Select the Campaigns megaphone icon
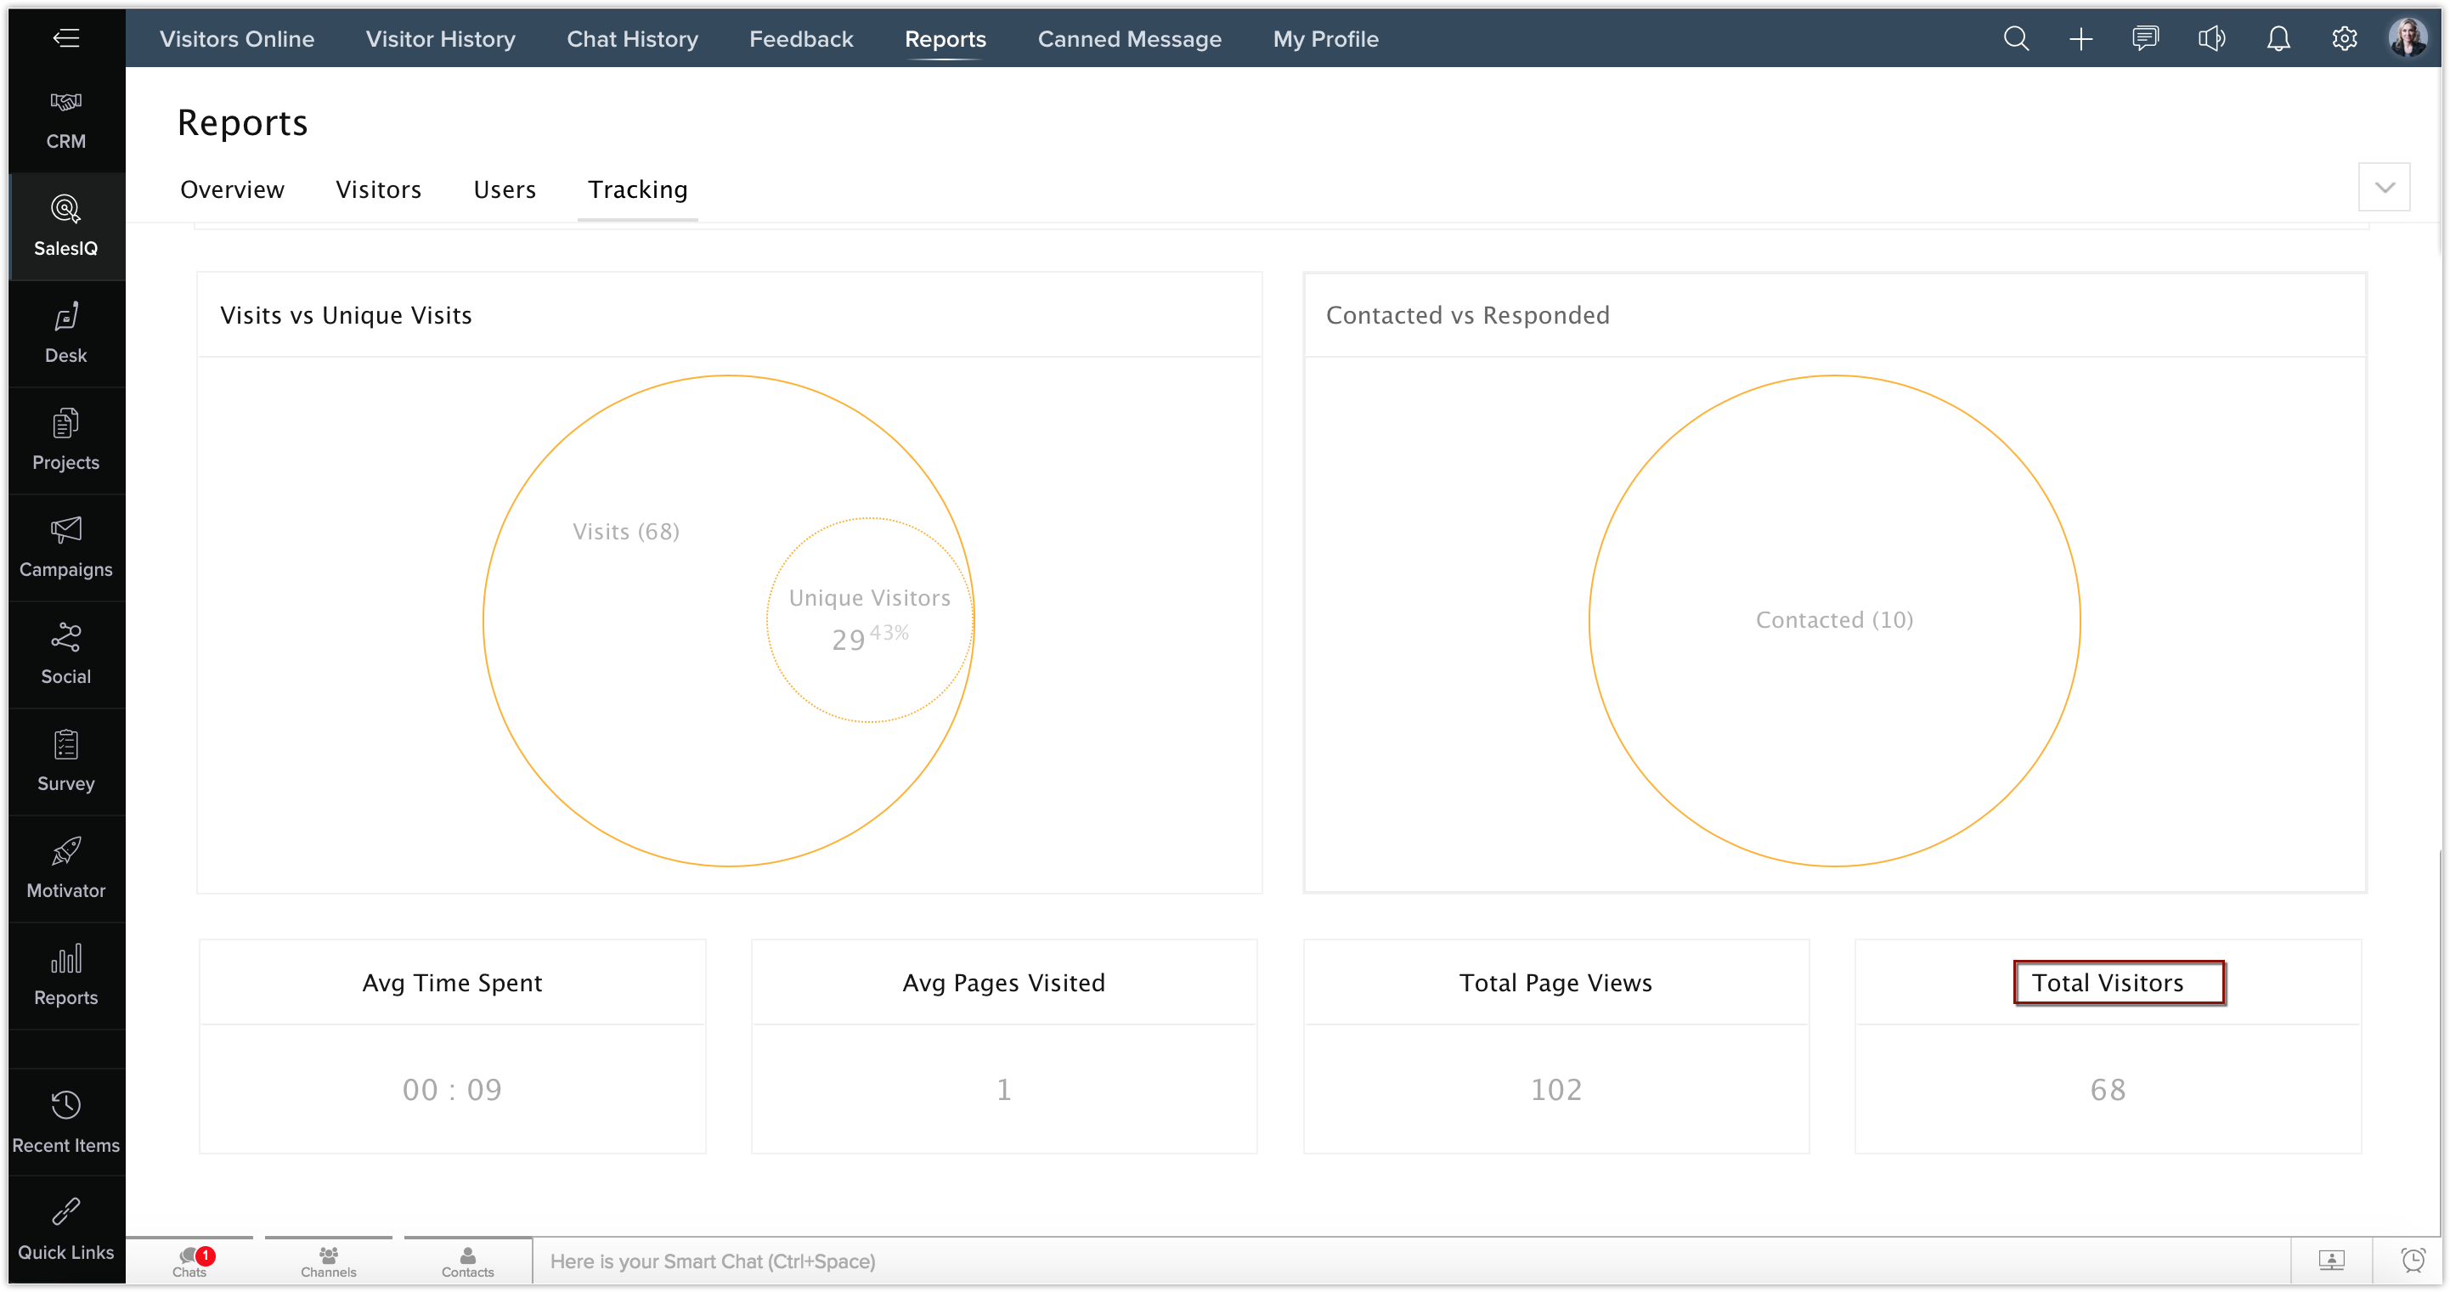Screen dimensions: 2450x1292 65,547
